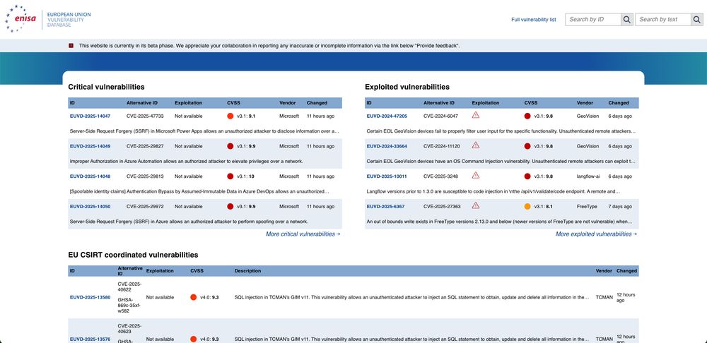This screenshot has width=707, height=343.
Task: Follow the More exploited vulnerabilities link
Action: (x=596, y=234)
